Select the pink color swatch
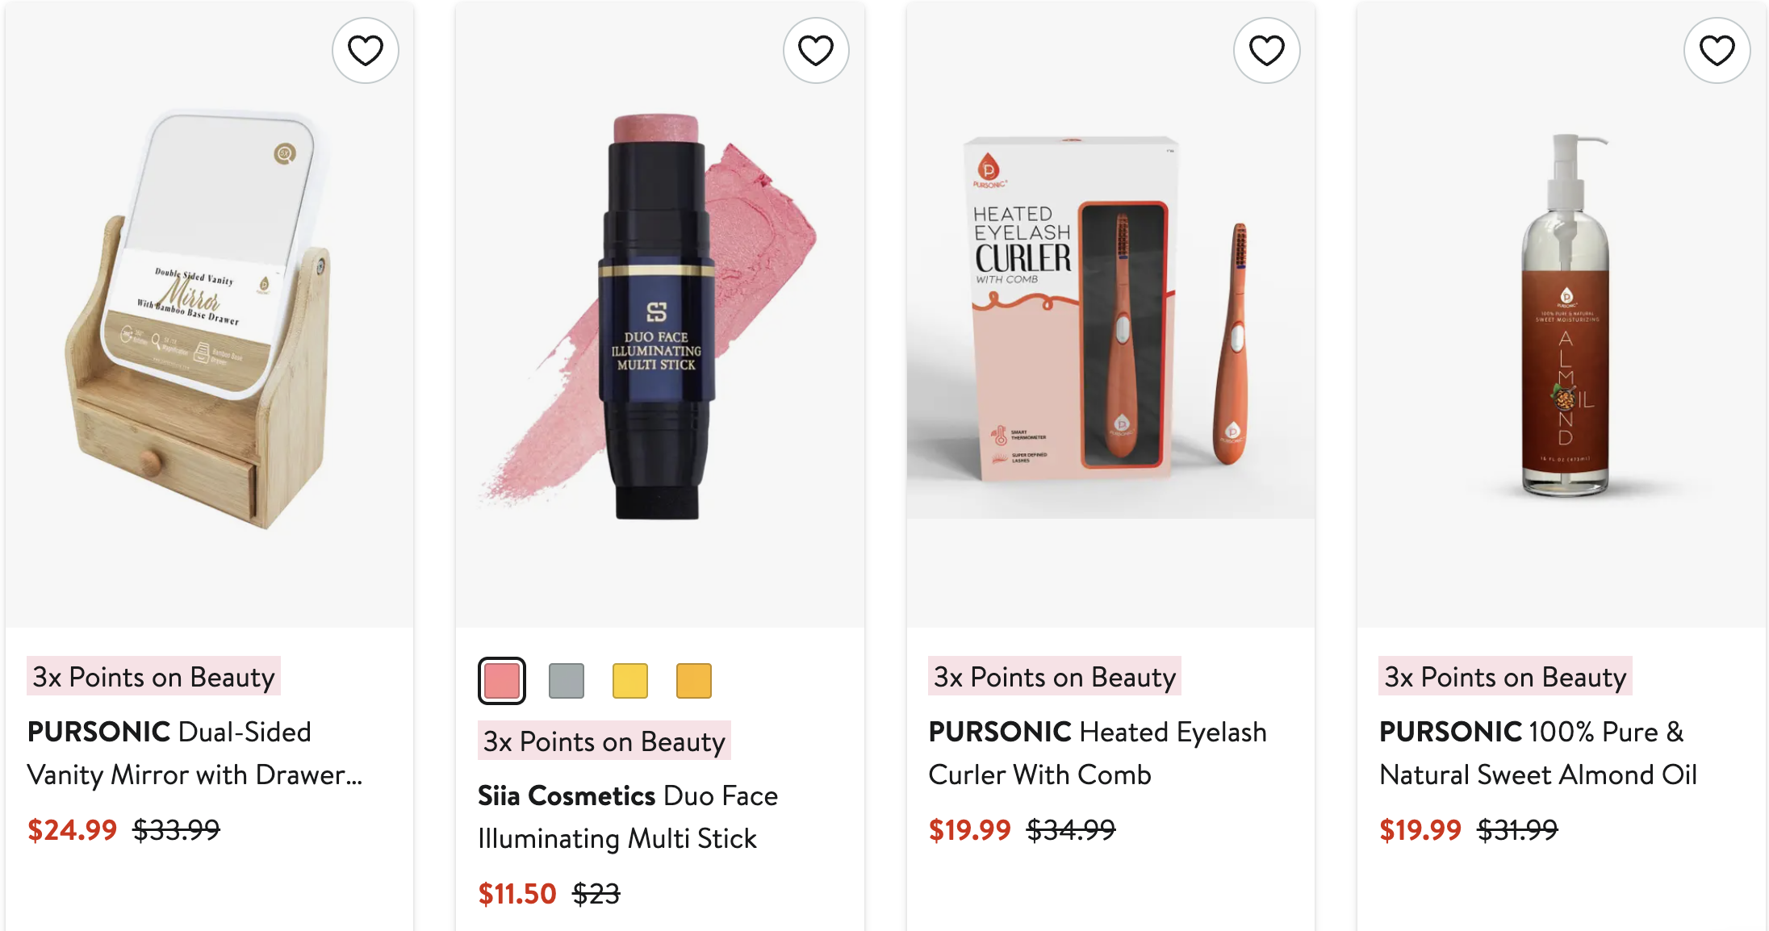 tap(502, 681)
